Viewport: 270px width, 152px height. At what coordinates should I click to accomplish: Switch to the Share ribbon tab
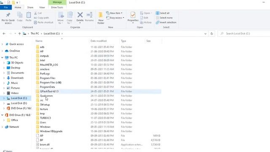click(30, 8)
